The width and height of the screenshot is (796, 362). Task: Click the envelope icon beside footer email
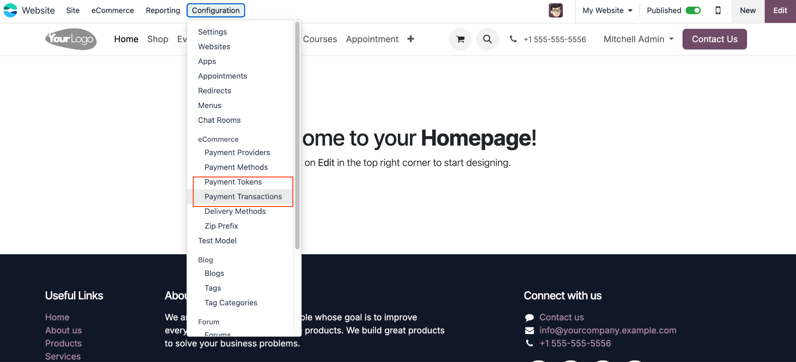pos(529,331)
